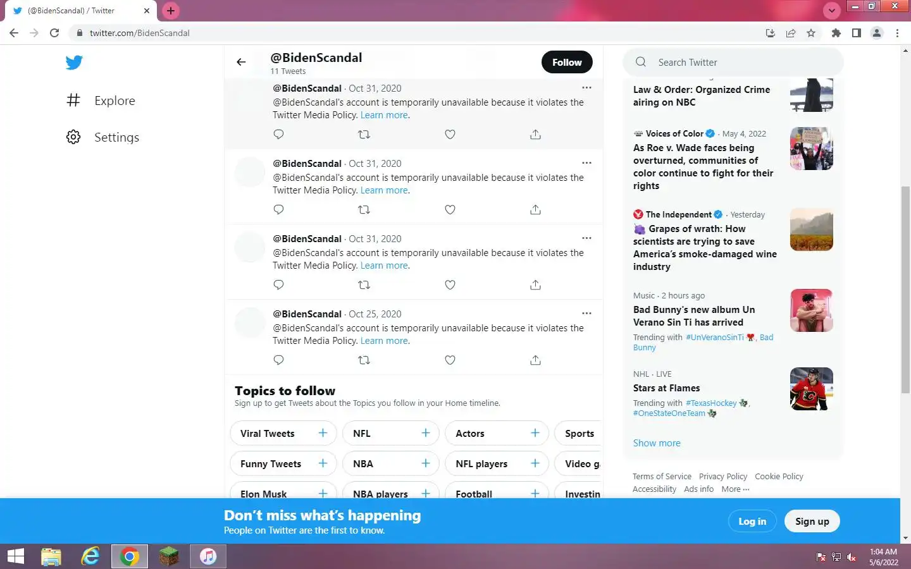911x569 pixels.
Task: Open the tab search dropdown arrow
Action: [831, 11]
